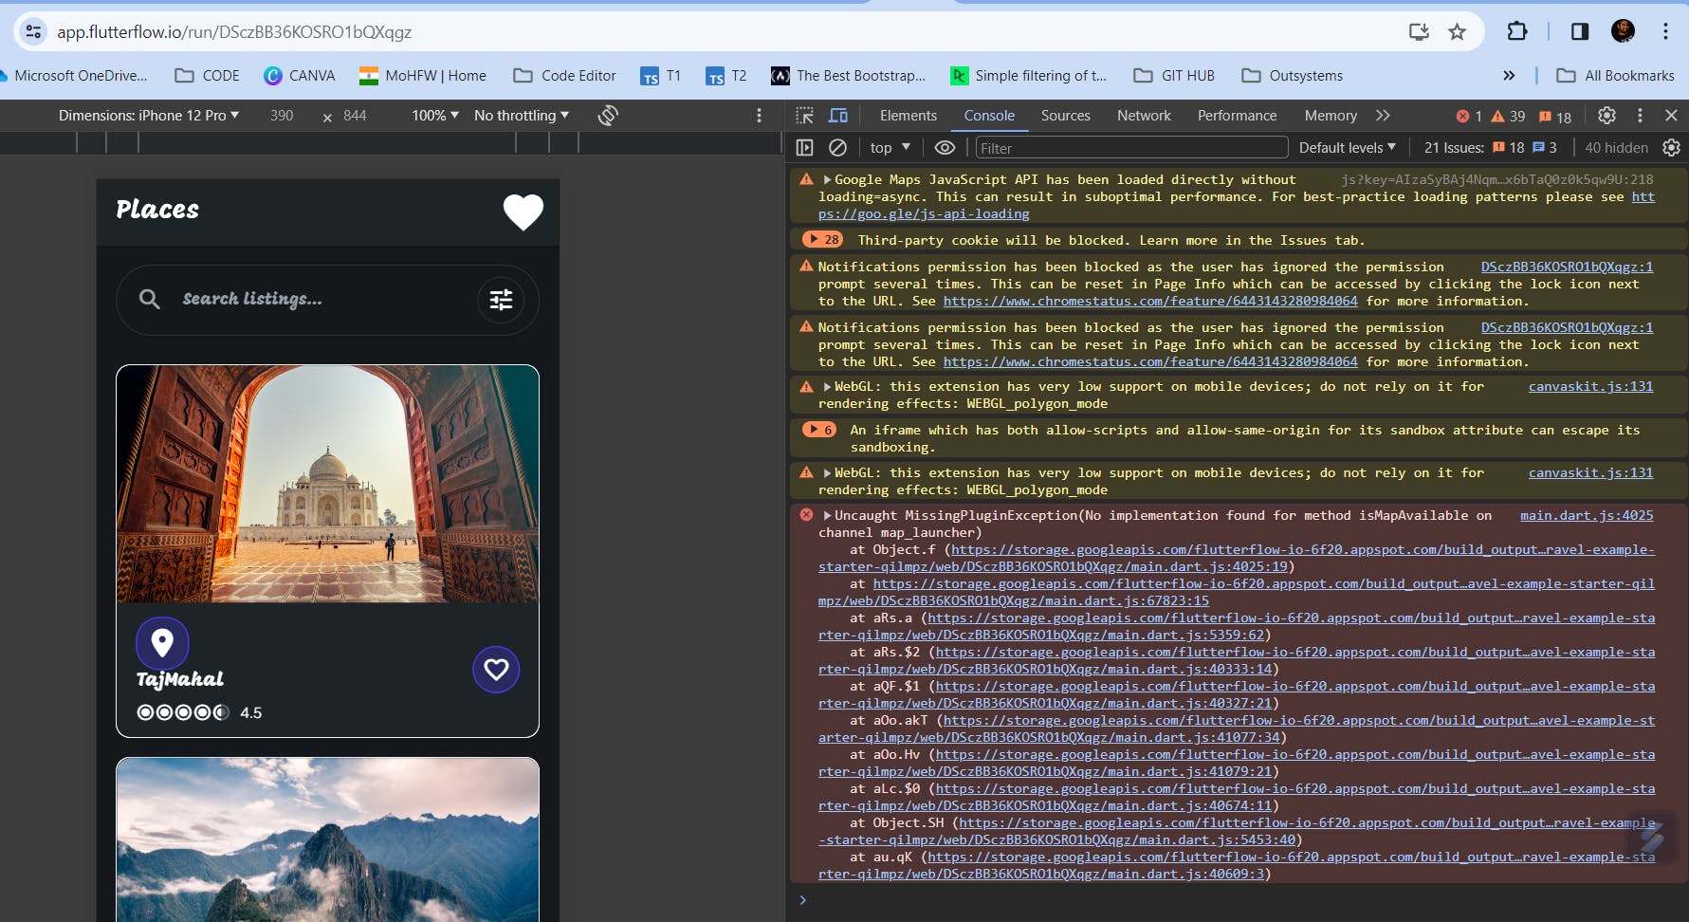
Task: Click the console Filter input field
Action: (1130, 147)
